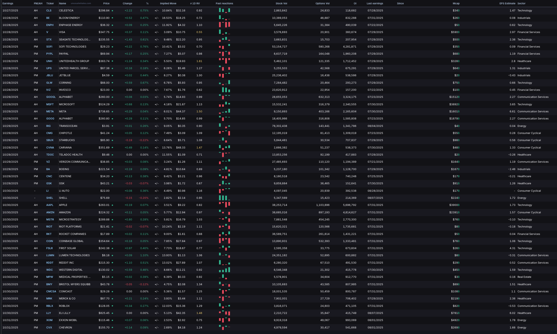
Task: Click MEDICAL PROPERTIES Real Estate sector
Action: (x=524, y=277)
